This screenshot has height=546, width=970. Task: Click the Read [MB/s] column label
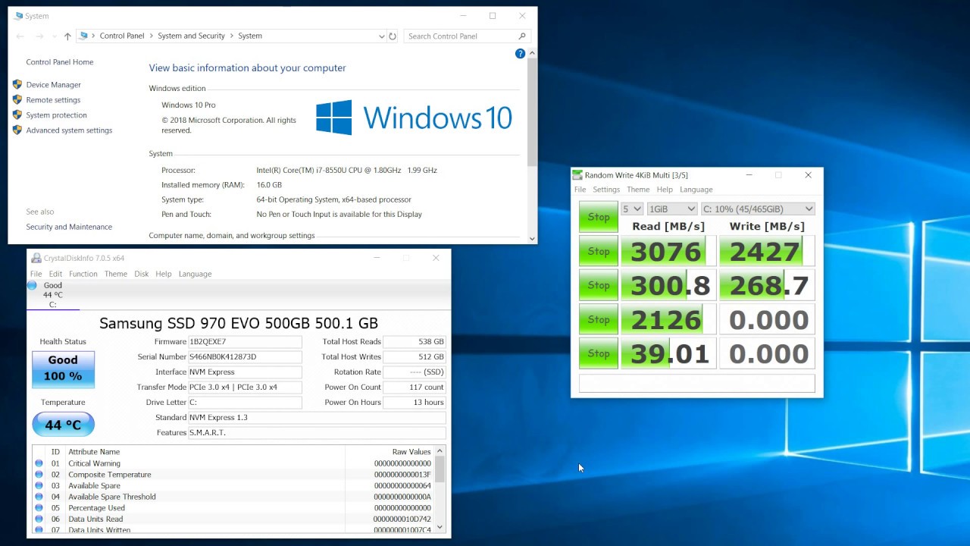coord(668,226)
